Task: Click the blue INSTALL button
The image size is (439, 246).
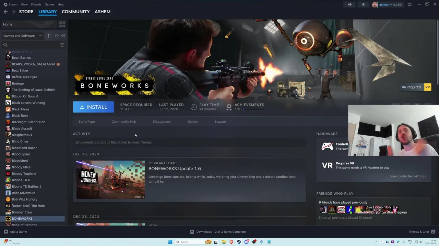Action: (x=93, y=107)
